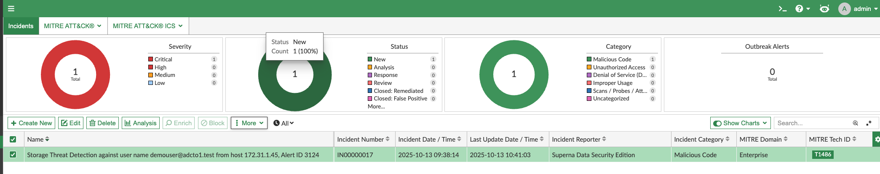The image size is (880, 174).
Task: Sort by Incident Number column arrows
Action: coord(388,139)
